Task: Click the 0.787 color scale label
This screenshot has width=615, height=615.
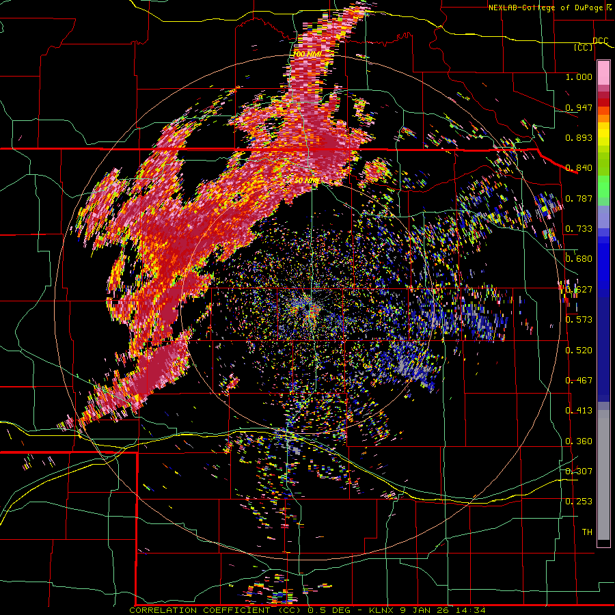Action: tap(579, 198)
